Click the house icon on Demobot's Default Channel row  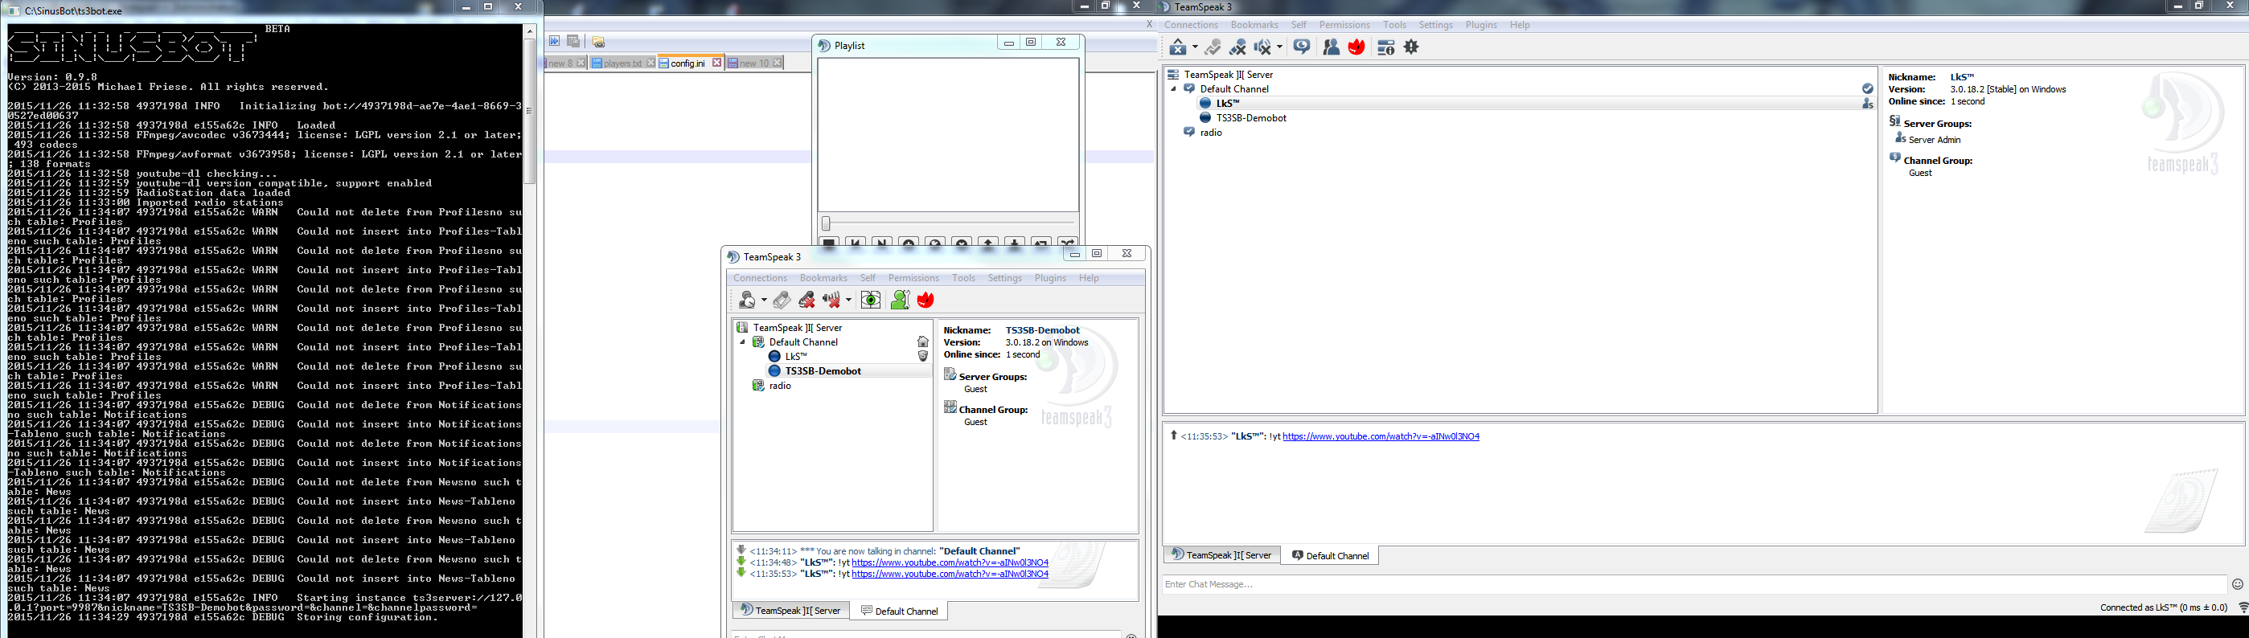(x=923, y=342)
